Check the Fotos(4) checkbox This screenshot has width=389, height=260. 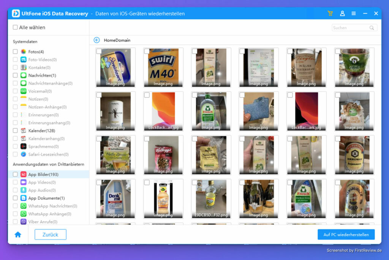pos(15,52)
